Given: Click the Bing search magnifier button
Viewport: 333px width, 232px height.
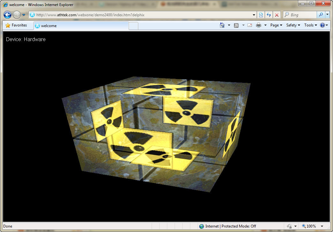Looking at the screenshot, I should pyautogui.click(x=321, y=15).
